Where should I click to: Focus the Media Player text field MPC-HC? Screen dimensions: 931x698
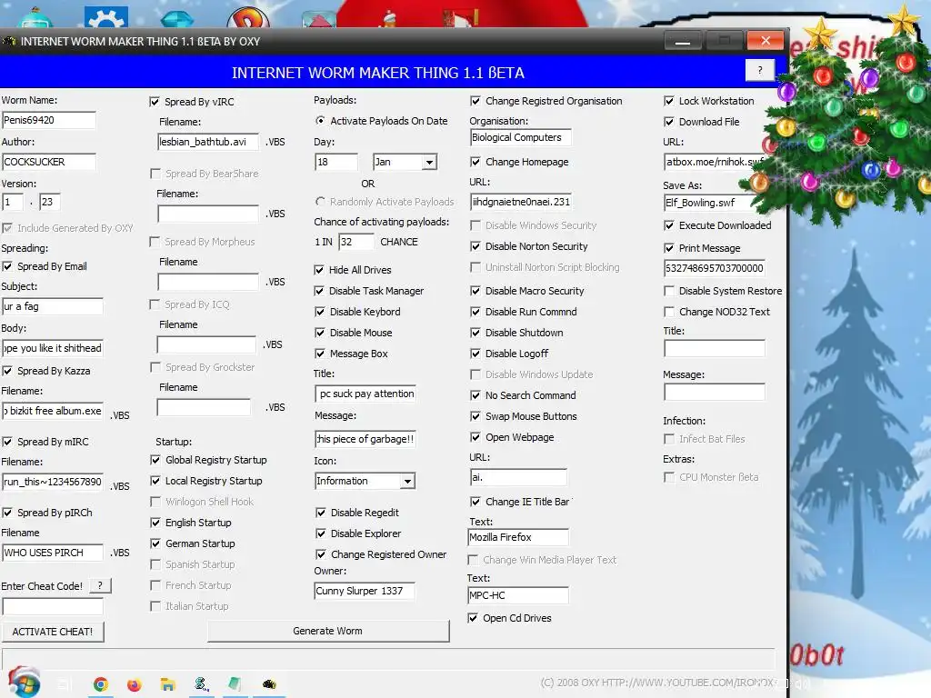(517, 595)
